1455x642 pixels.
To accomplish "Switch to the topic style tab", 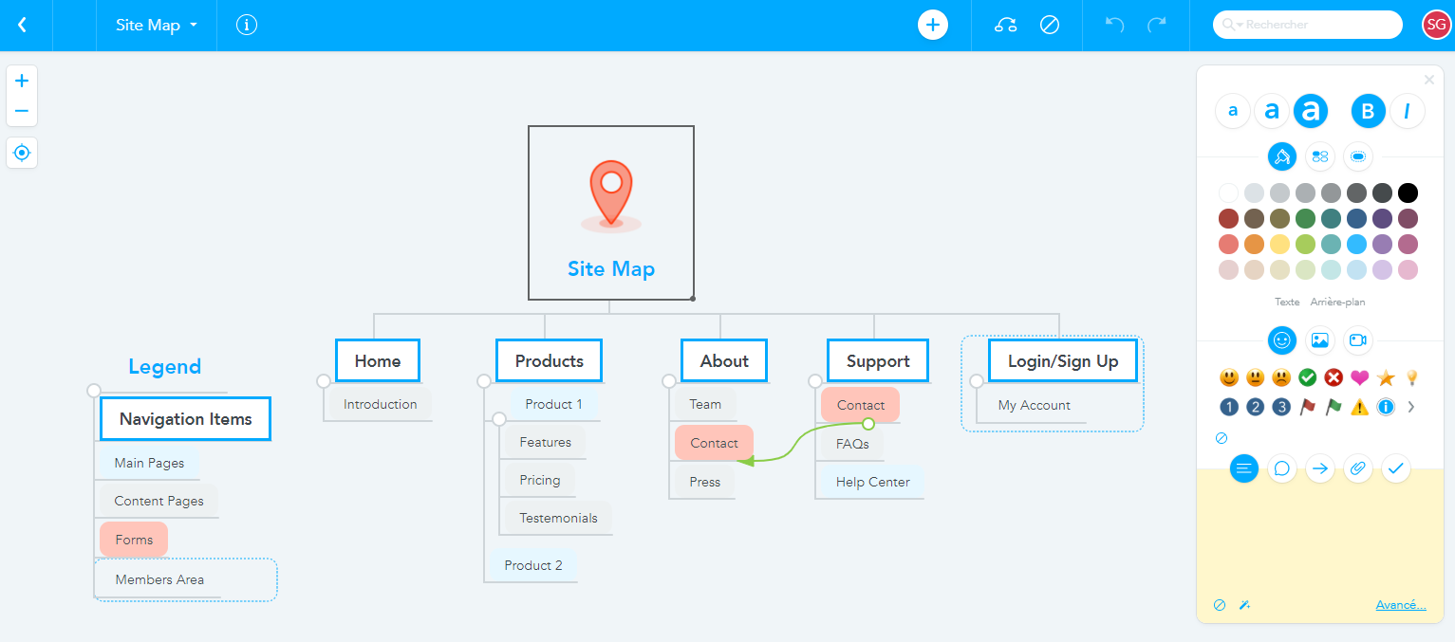I will point(1320,156).
